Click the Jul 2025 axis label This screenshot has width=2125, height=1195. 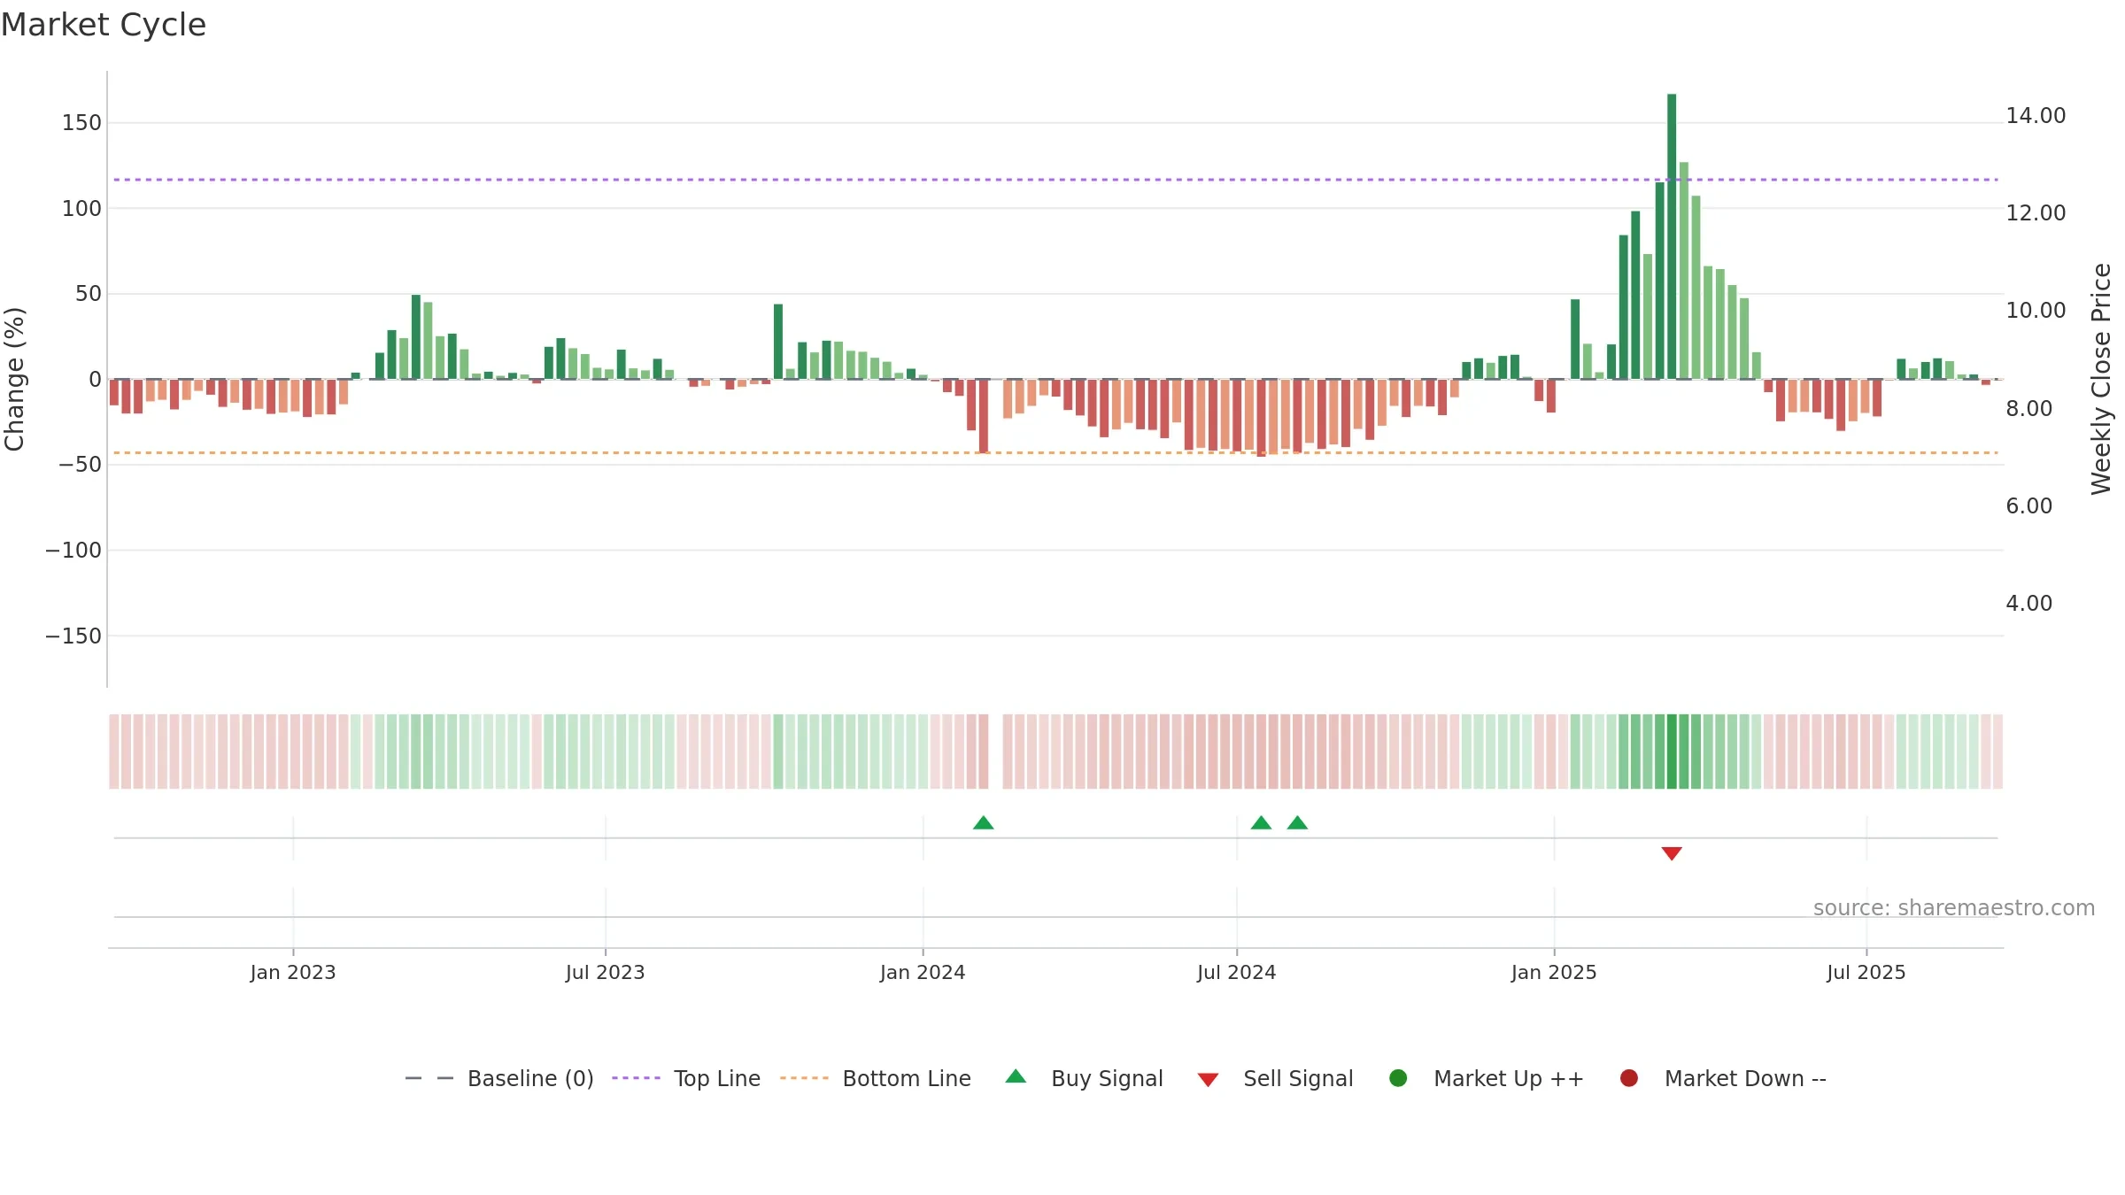1866,973
